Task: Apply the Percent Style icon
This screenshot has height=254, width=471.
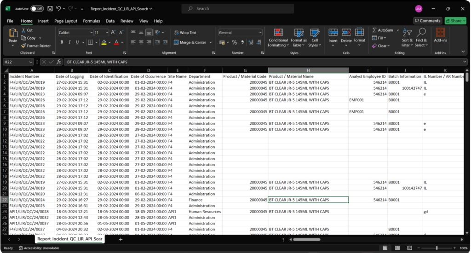Action: (234, 42)
